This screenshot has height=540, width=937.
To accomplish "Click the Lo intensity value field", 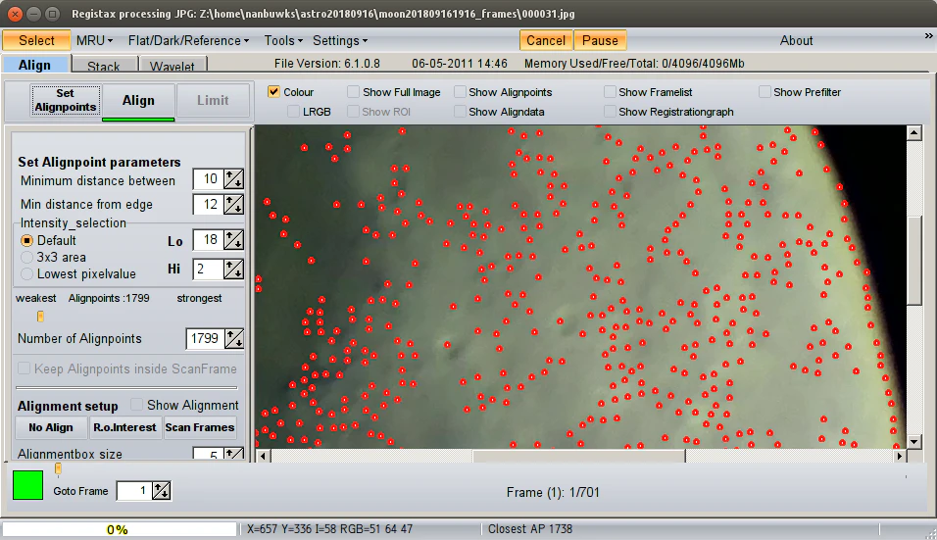I will coord(208,240).
